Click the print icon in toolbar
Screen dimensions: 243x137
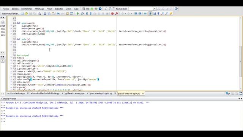tap(39, 14)
